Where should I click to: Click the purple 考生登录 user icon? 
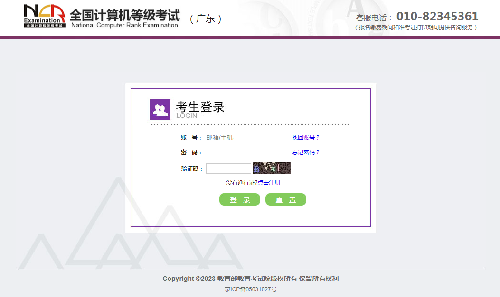tap(160, 109)
